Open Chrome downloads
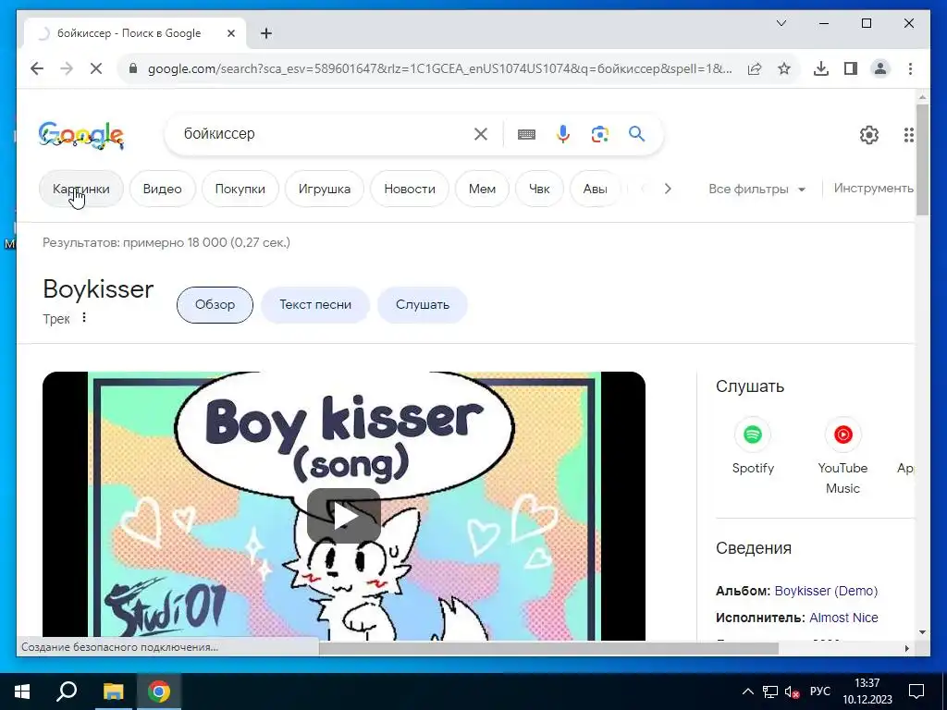 821,68
